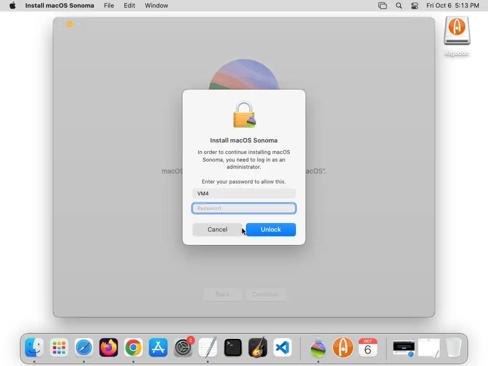Viewport: 488px width, 366px height.
Task: Cancel the administrator login dialog
Action: click(217, 230)
